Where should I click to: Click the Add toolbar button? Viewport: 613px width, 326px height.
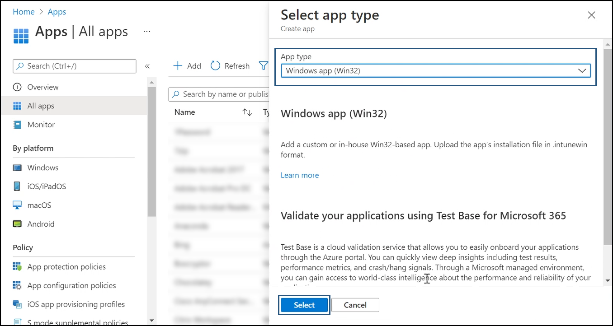188,66
